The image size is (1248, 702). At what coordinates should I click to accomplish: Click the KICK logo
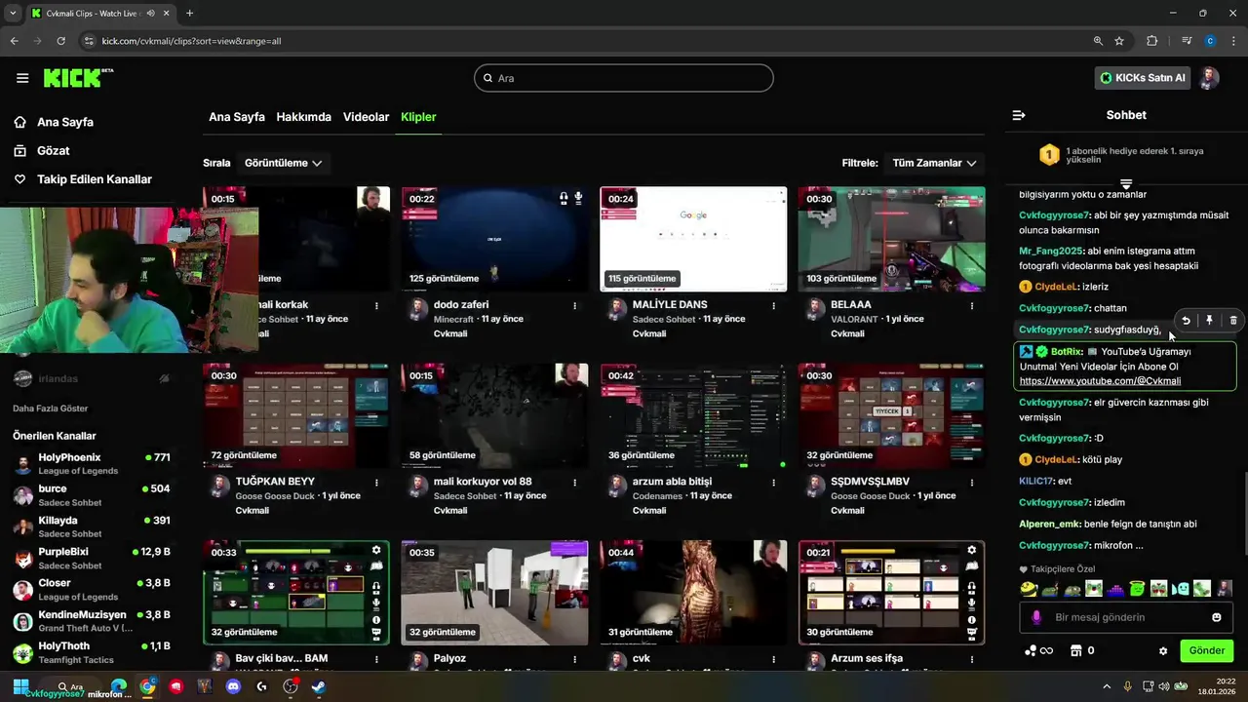coord(78,78)
